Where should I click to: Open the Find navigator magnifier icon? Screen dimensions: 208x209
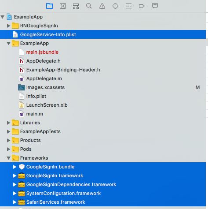click(89, 6)
